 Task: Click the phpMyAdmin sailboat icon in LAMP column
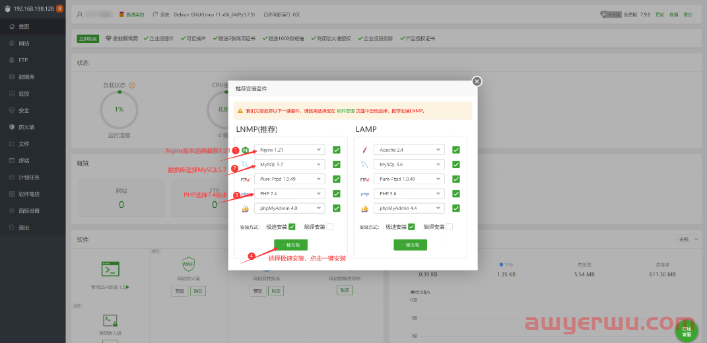(364, 208)
